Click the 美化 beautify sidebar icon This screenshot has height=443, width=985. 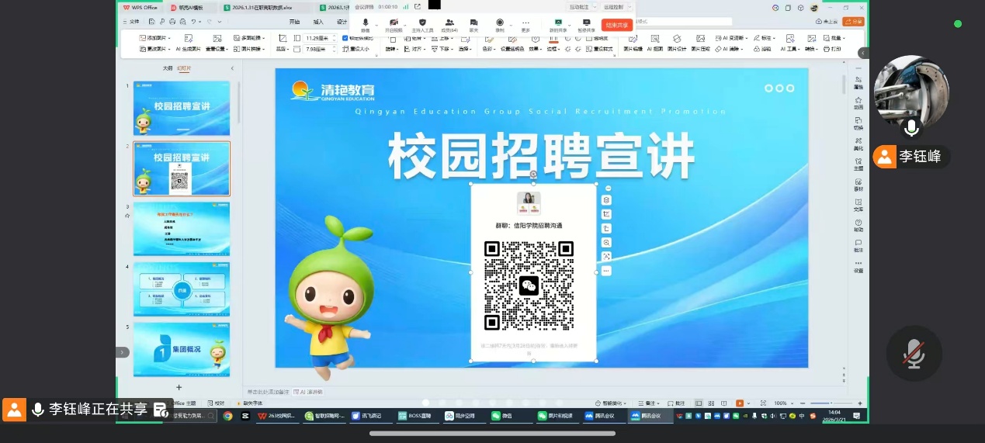[x=858, y=144]
